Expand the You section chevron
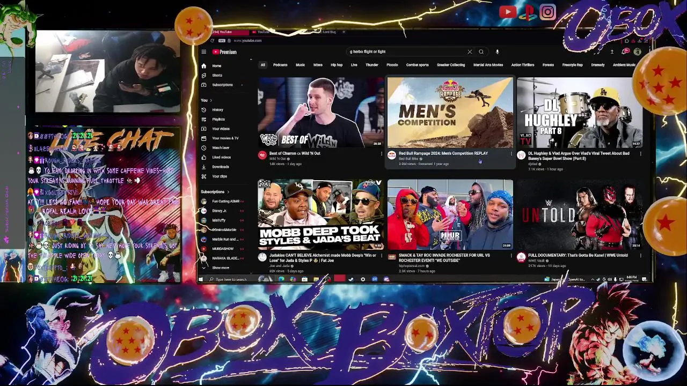The width and height of the screenshot is (687, 386). point(211,100)
